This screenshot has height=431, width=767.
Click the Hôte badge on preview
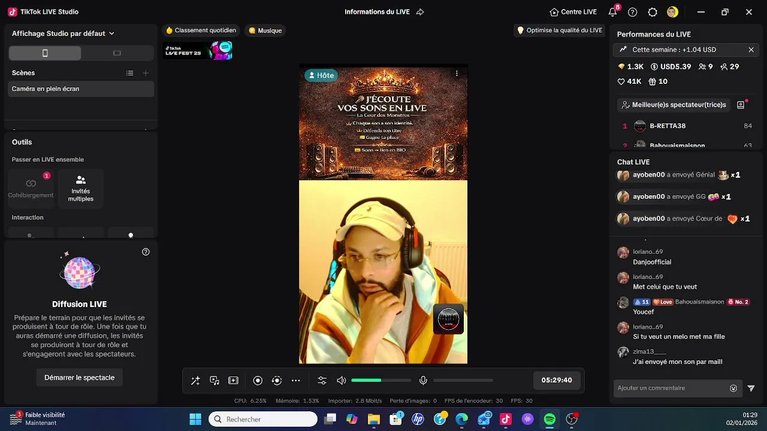[321, 75]
